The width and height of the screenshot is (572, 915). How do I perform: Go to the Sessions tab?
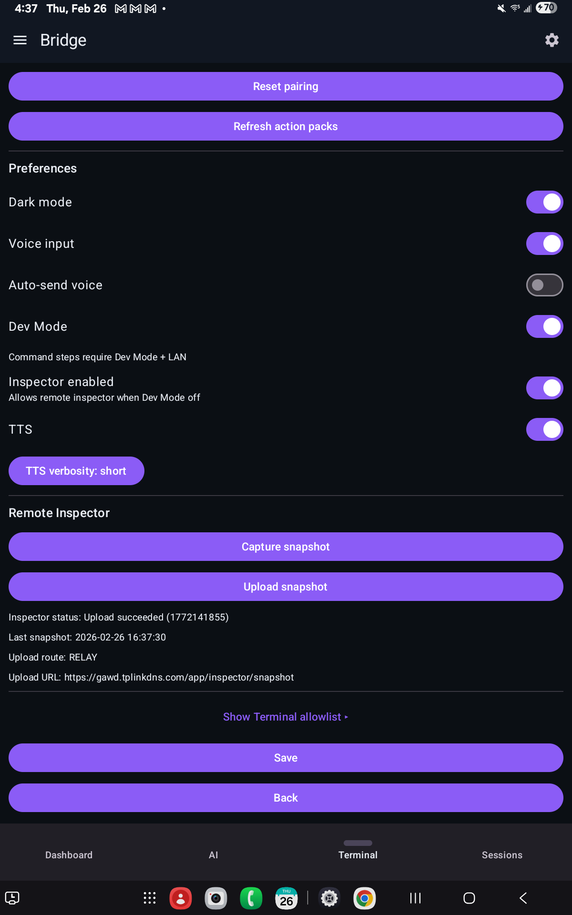502,855
